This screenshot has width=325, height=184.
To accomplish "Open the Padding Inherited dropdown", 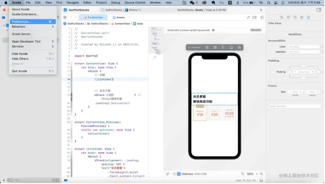I will tap(304, 72).
